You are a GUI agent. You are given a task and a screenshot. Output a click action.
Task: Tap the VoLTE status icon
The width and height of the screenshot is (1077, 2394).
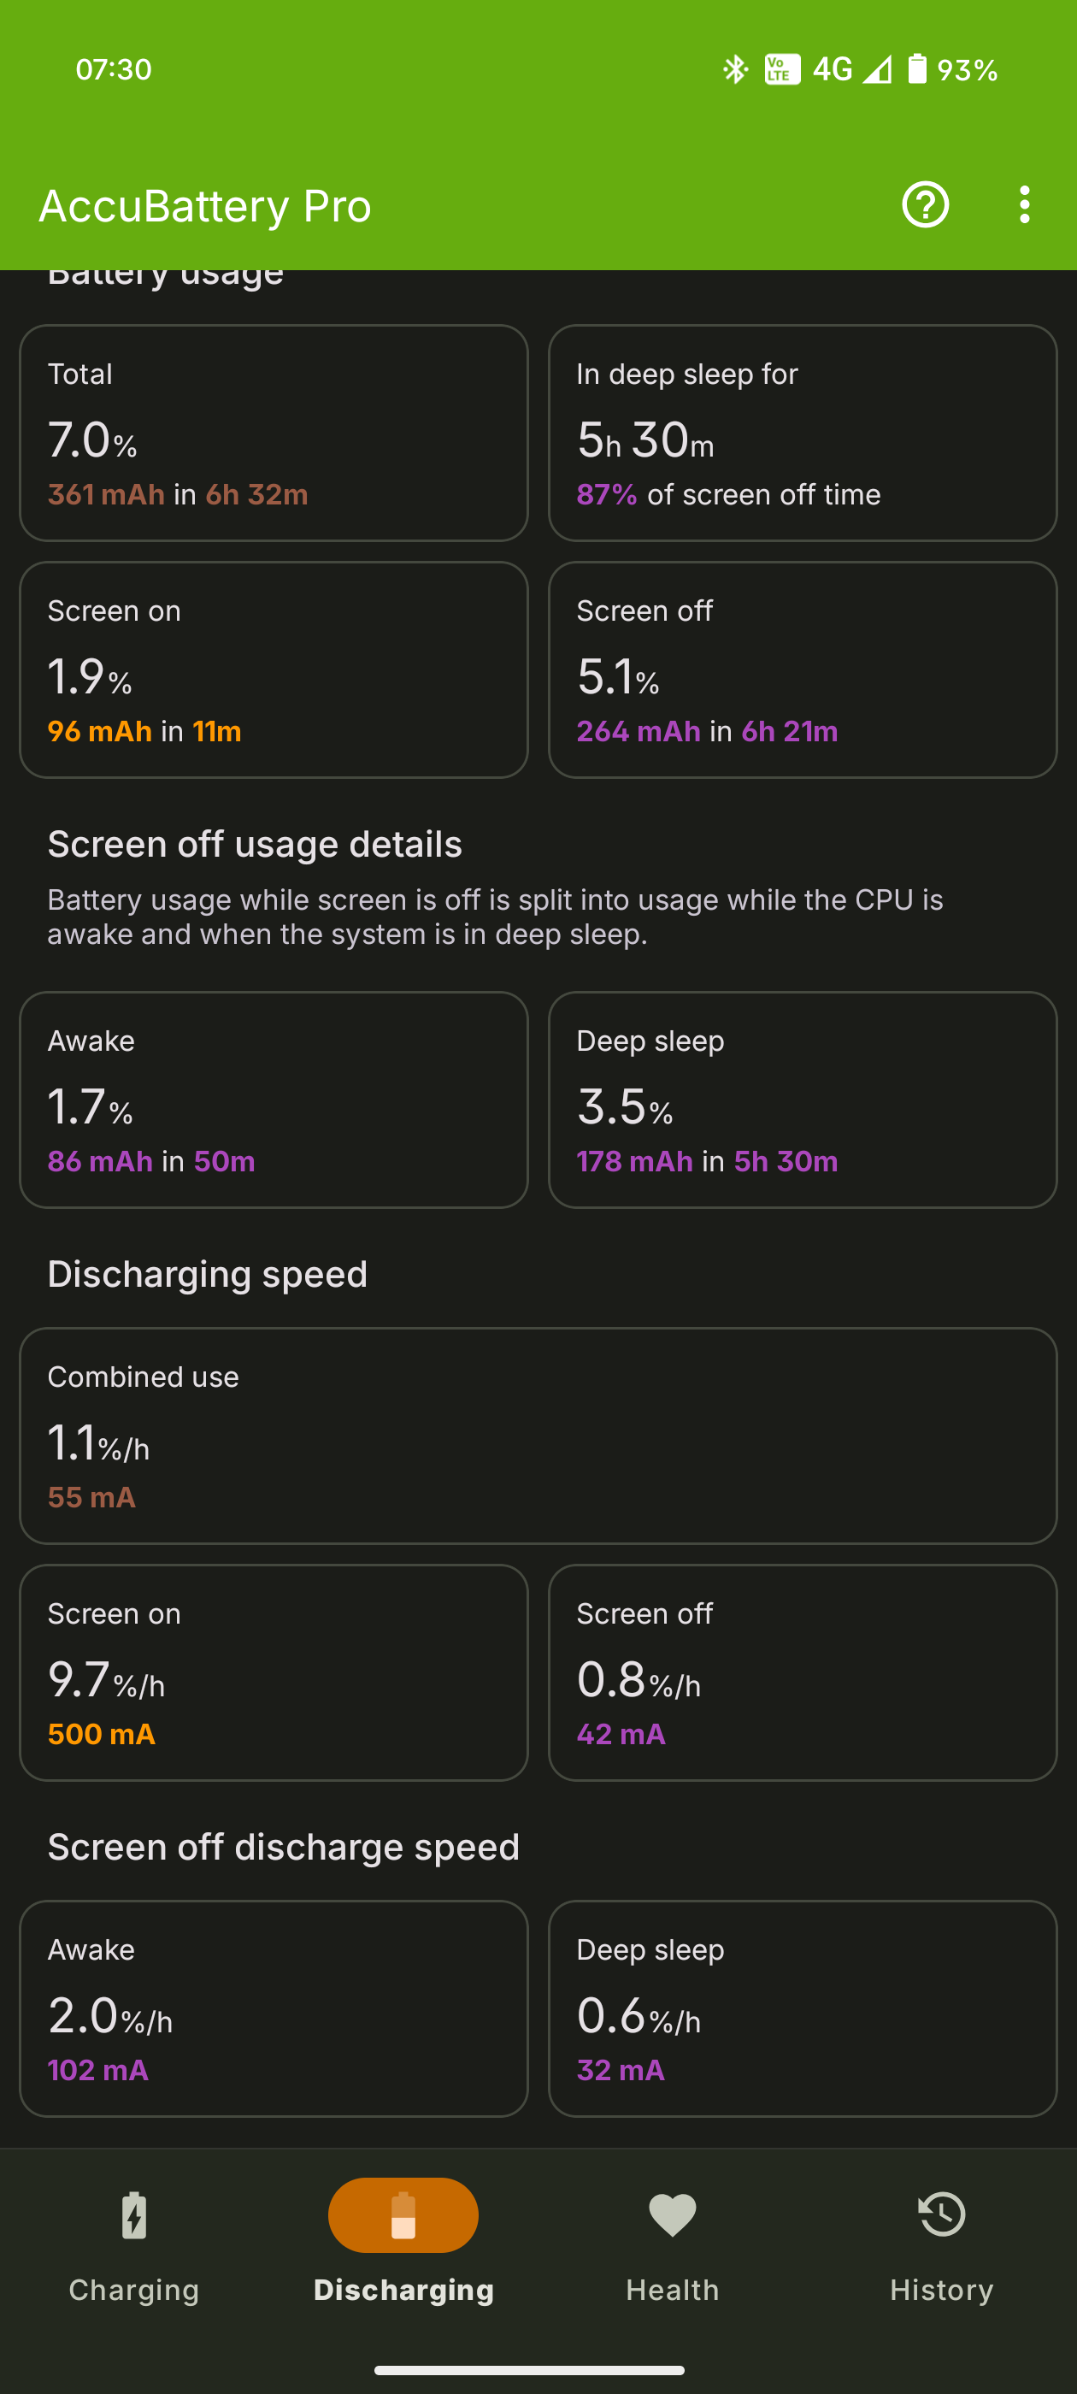tap(781, 68)
